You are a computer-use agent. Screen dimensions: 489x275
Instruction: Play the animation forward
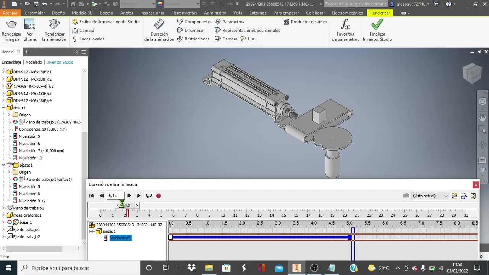coord(129,196)
